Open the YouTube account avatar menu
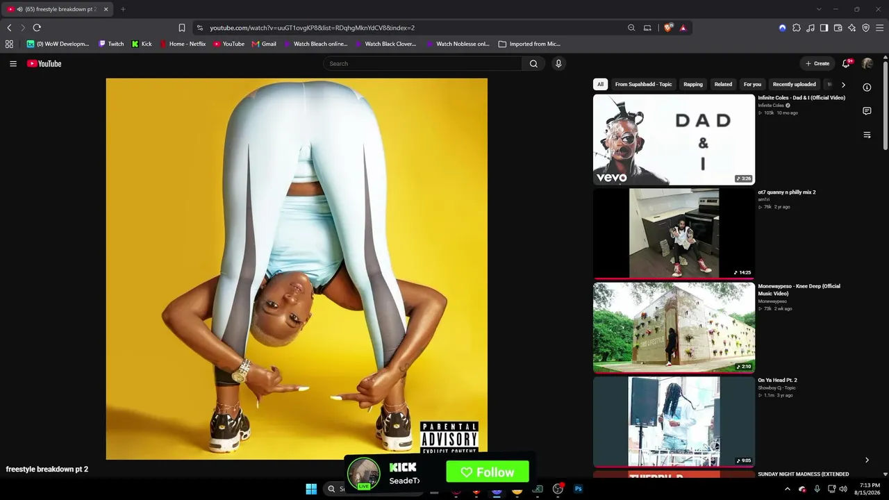Viewport: 889px width, 500px height. (x=867, y=64)
